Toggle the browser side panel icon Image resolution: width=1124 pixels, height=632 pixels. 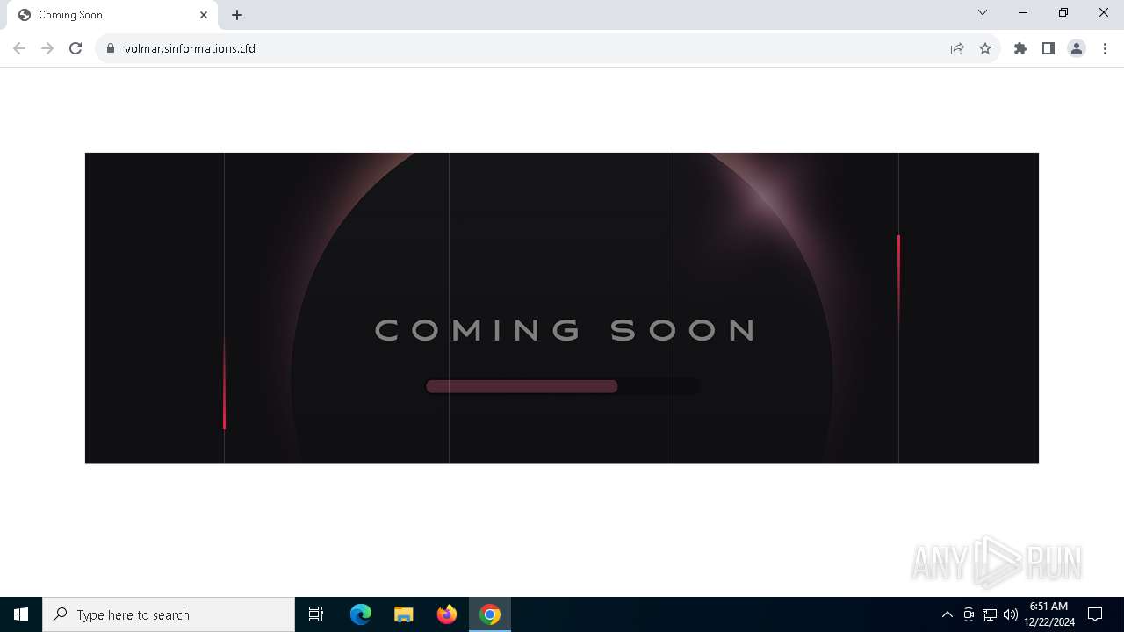coord(1048,48)
